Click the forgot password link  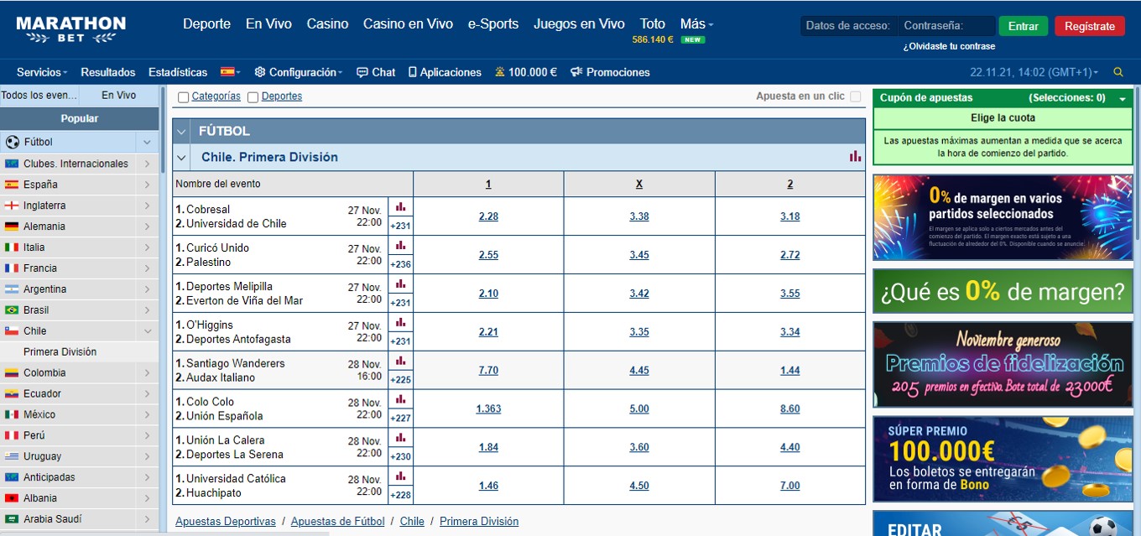[x=949, y=46]
